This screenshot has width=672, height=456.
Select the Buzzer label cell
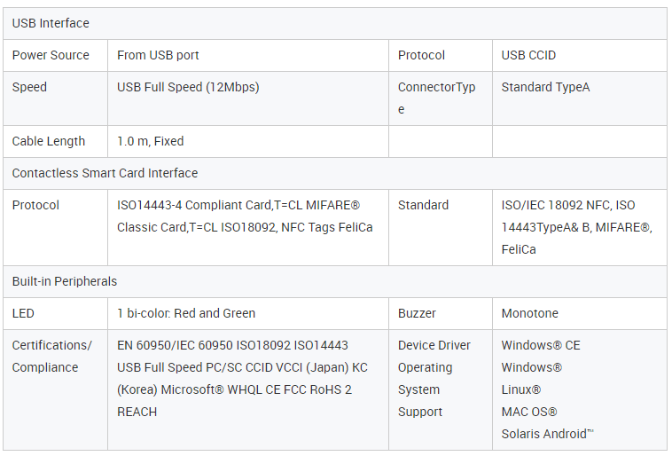pyautogui.click(x=441, y=313)
